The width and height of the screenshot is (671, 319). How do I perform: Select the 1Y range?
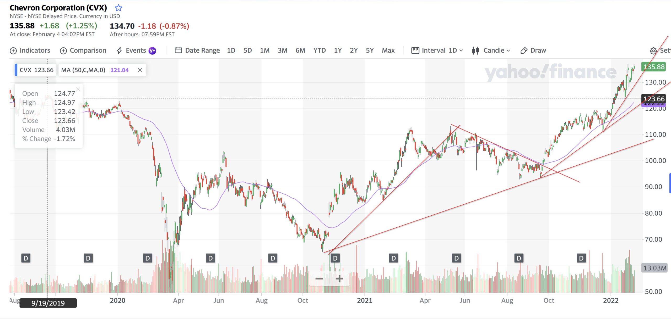click(338, 50)
